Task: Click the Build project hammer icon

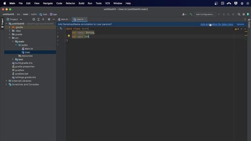Action: click(x=191, y=14)
